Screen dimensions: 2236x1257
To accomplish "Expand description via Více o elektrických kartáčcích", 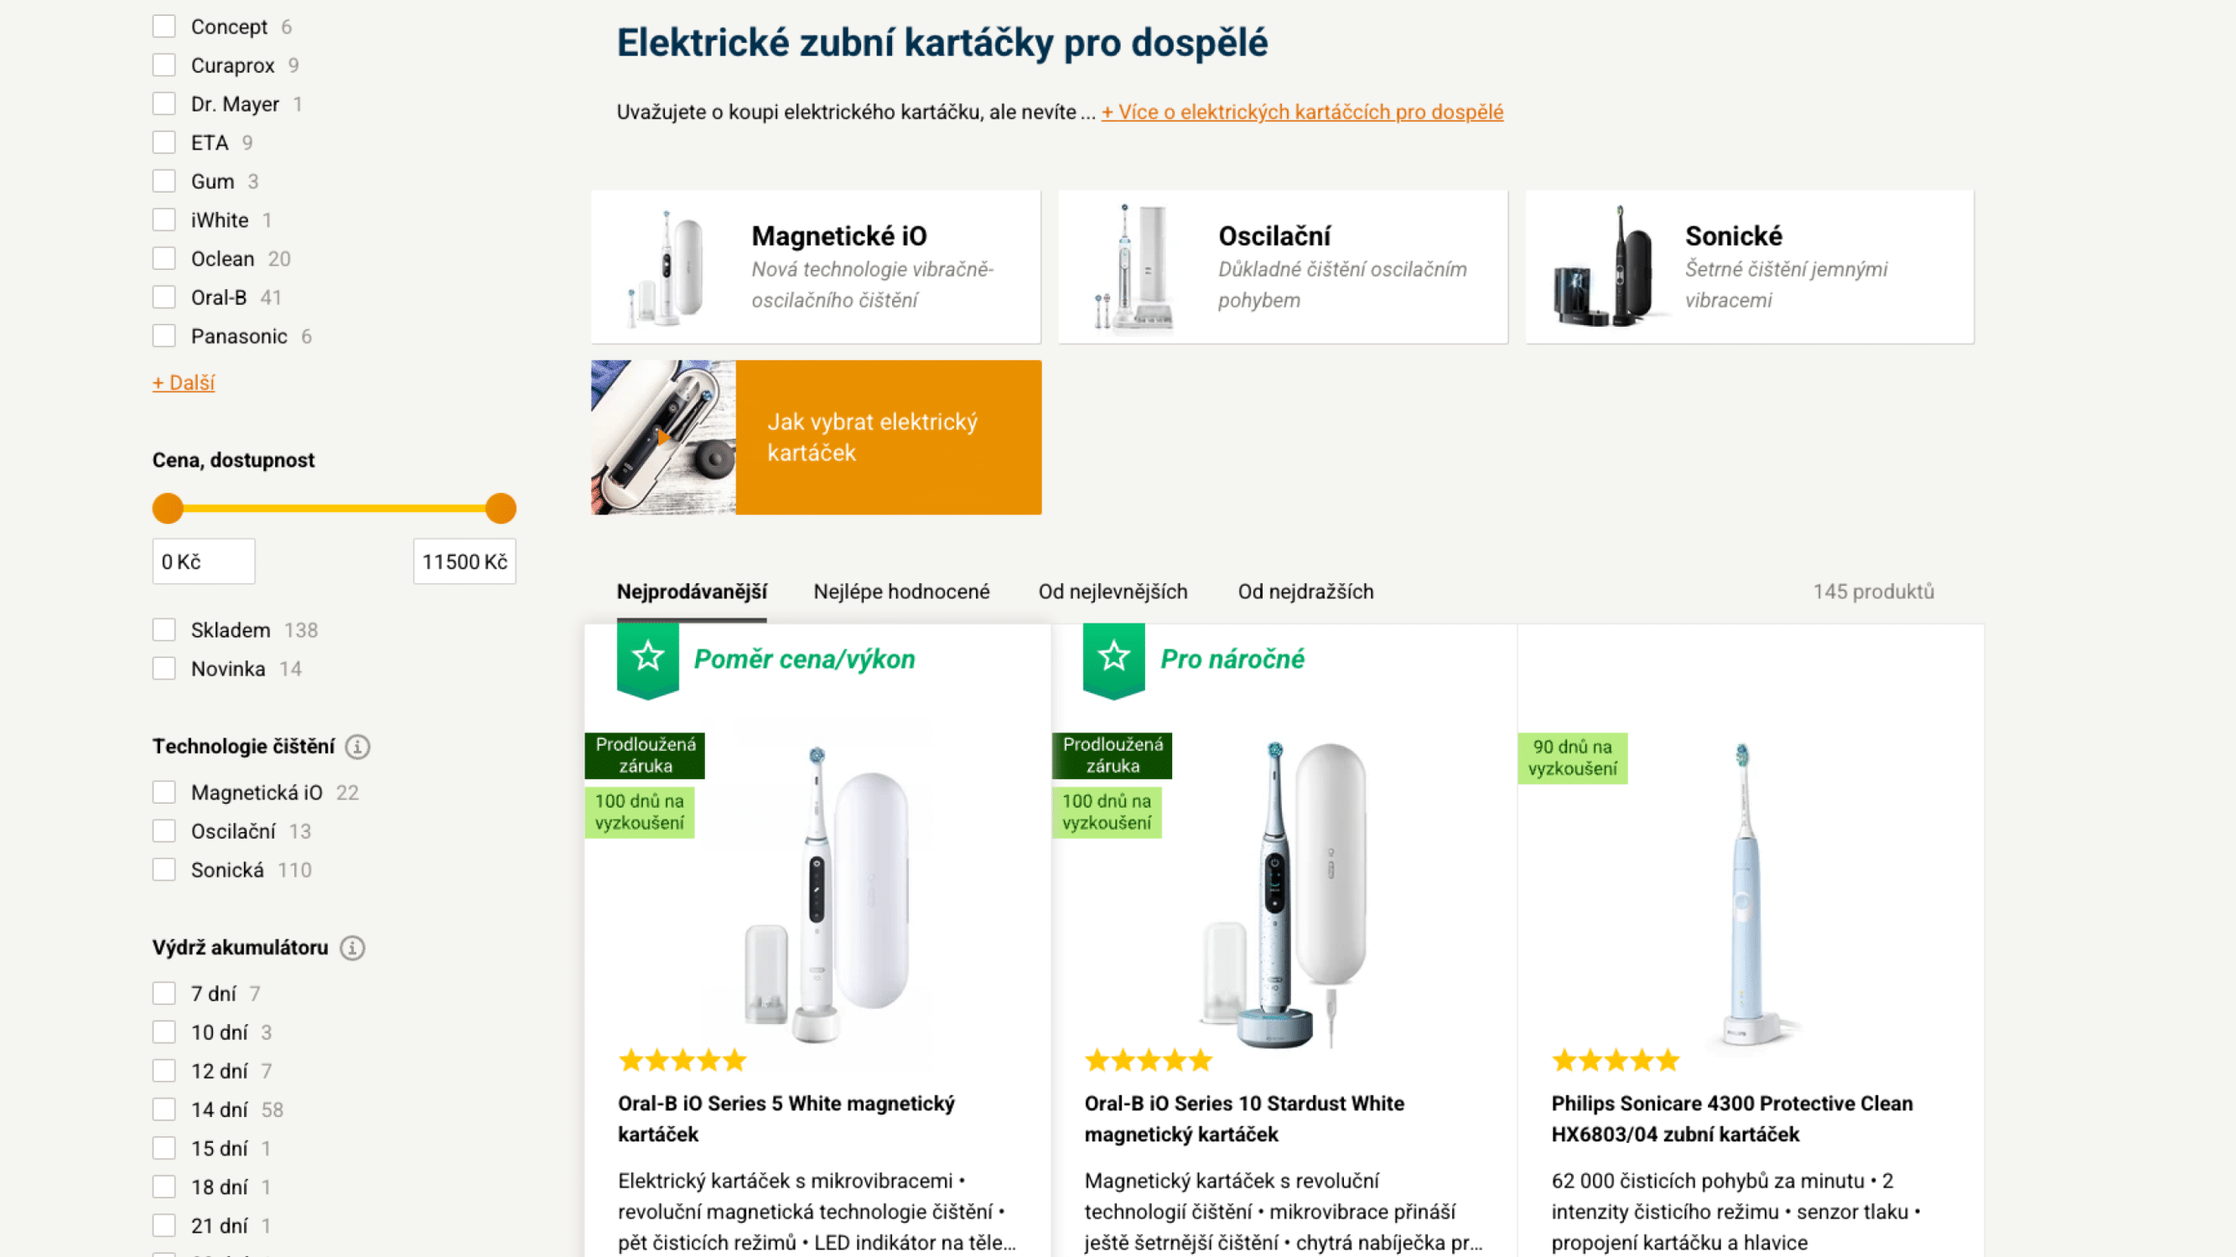I will (1302, 112).
